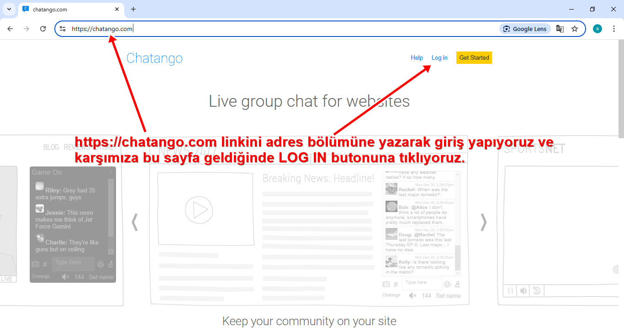The width and height of the screenshot is (624, 332).
Task: Open the Chrome profile avatar
Action: tap(598, 29)
